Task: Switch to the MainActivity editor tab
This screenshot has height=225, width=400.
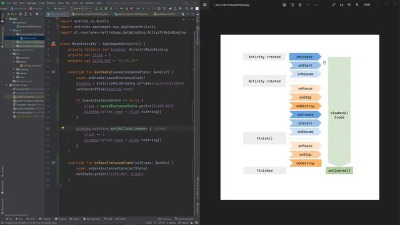Action: (57, 14)
